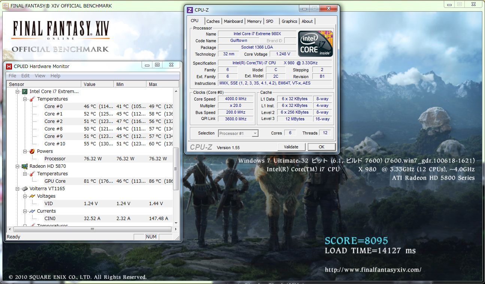Image resolution: width=485 pixels, height=284 pixels.
Task: Click the scroll-down arrow of the sensor list
Action: [176, 223]
